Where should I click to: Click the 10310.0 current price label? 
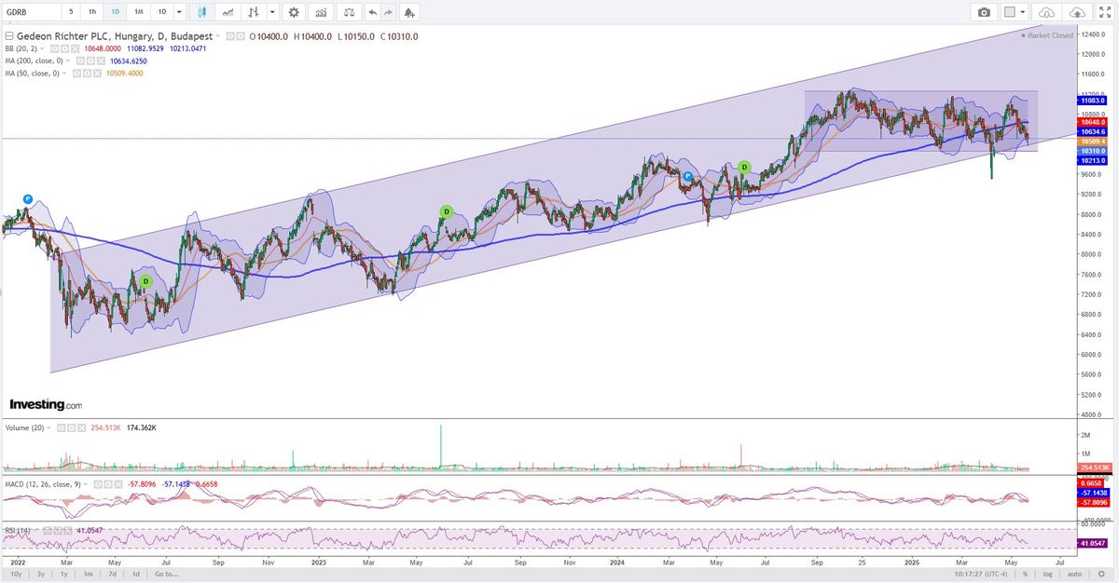[x=1093, y=150]
